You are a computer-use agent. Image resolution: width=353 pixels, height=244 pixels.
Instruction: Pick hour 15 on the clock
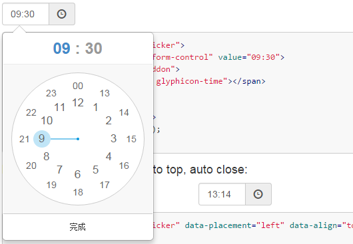(x=131, y=139)
